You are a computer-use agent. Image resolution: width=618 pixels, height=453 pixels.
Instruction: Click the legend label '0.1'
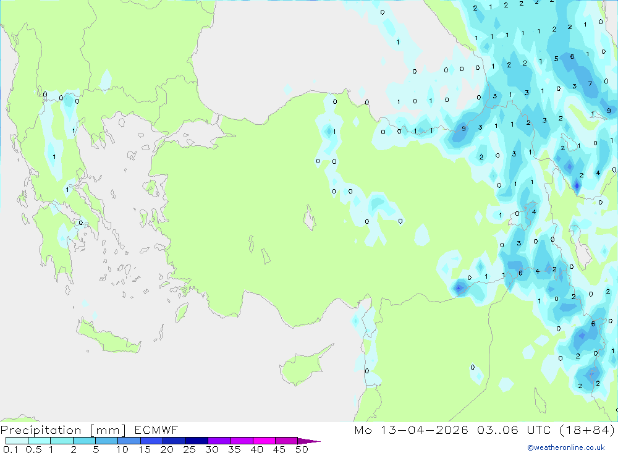tap(11, 449)
